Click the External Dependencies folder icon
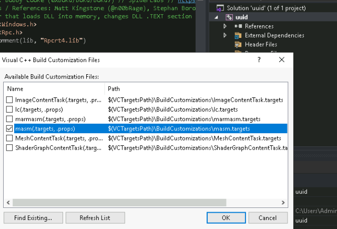 click(x=238, y=35)
